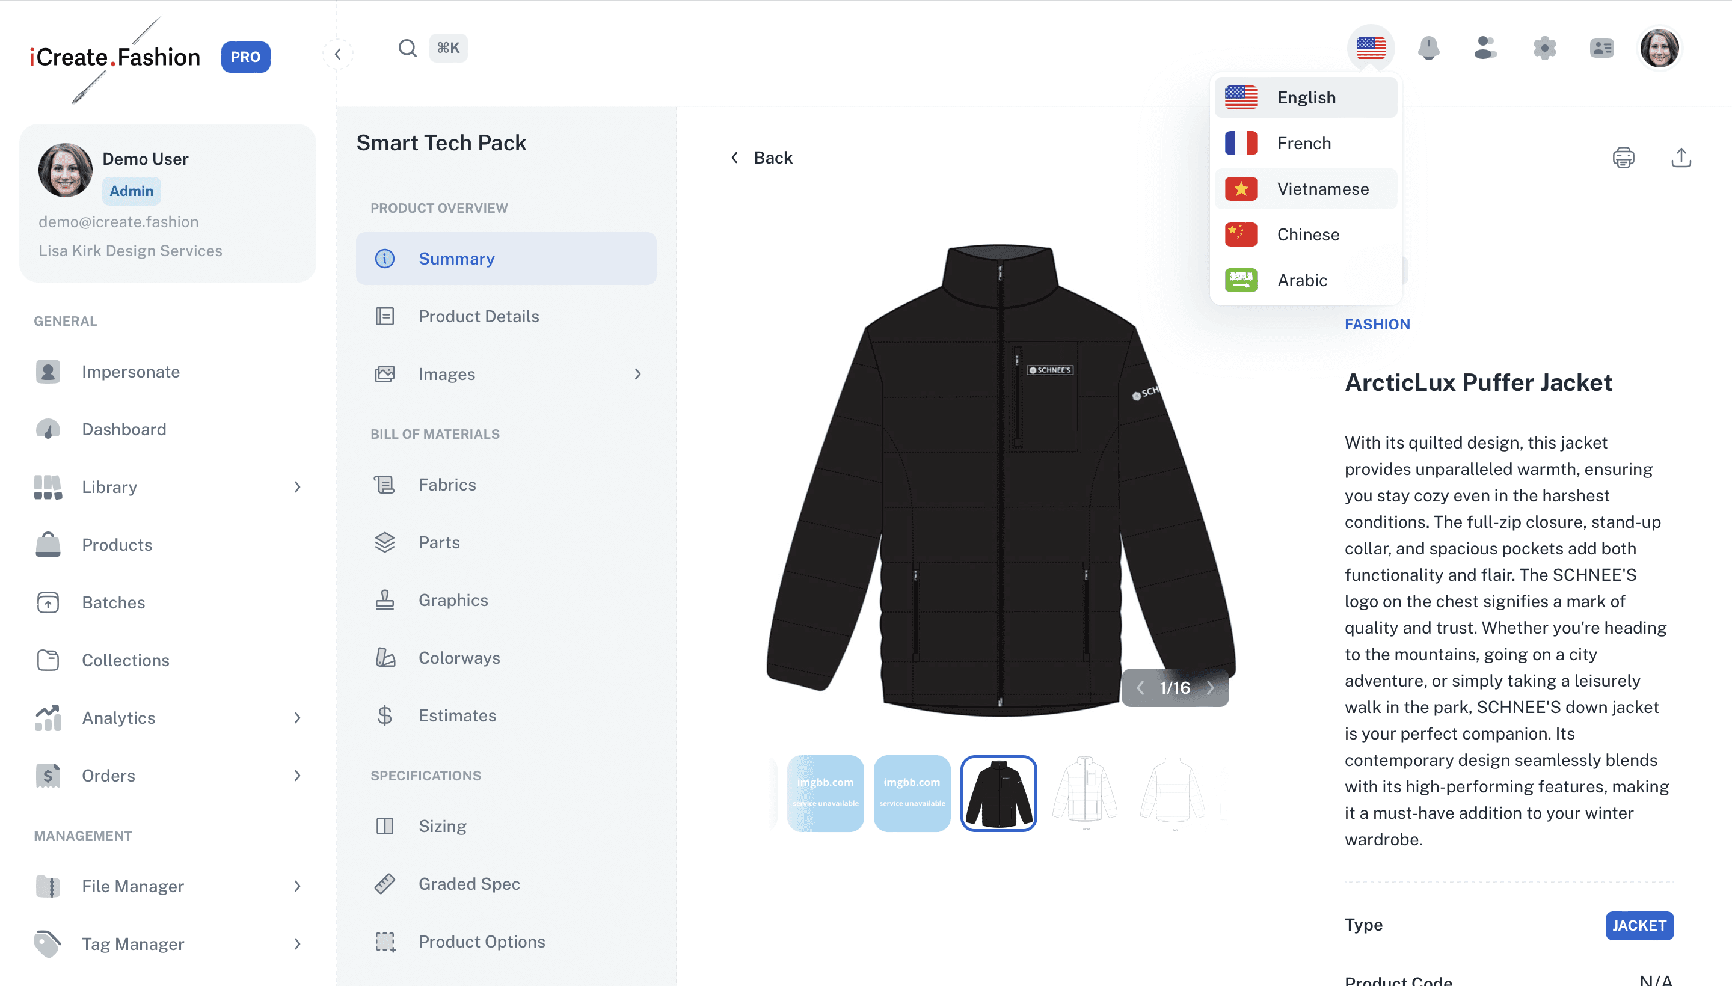
Task: Open Product Details in tech pack
Action: pos(478,316)
